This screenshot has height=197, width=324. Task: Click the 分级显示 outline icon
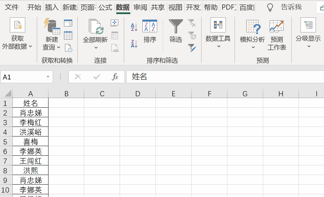308,25
